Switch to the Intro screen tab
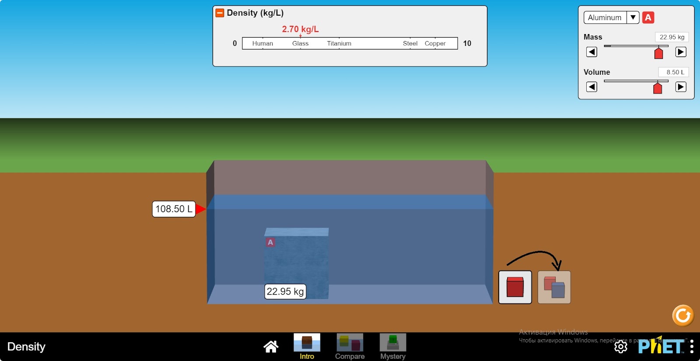This screenshot has width=700, height=361. click(307, 347)
